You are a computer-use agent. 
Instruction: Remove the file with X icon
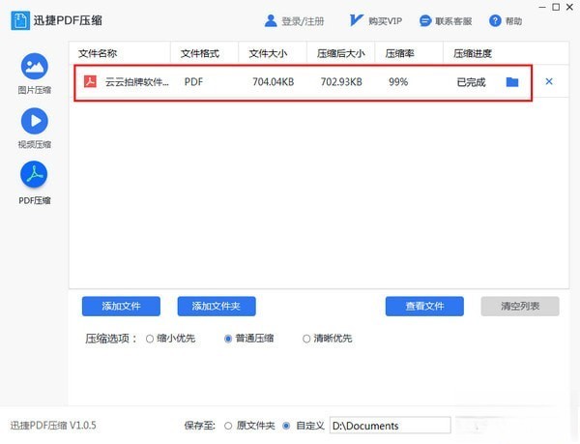[549, 81]
